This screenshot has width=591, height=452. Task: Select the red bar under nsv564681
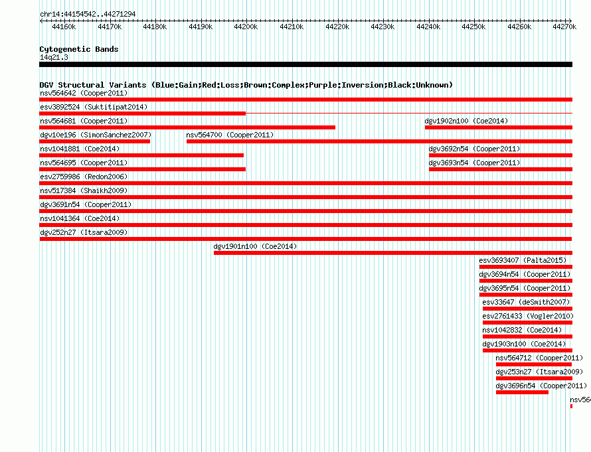point(187,127)
